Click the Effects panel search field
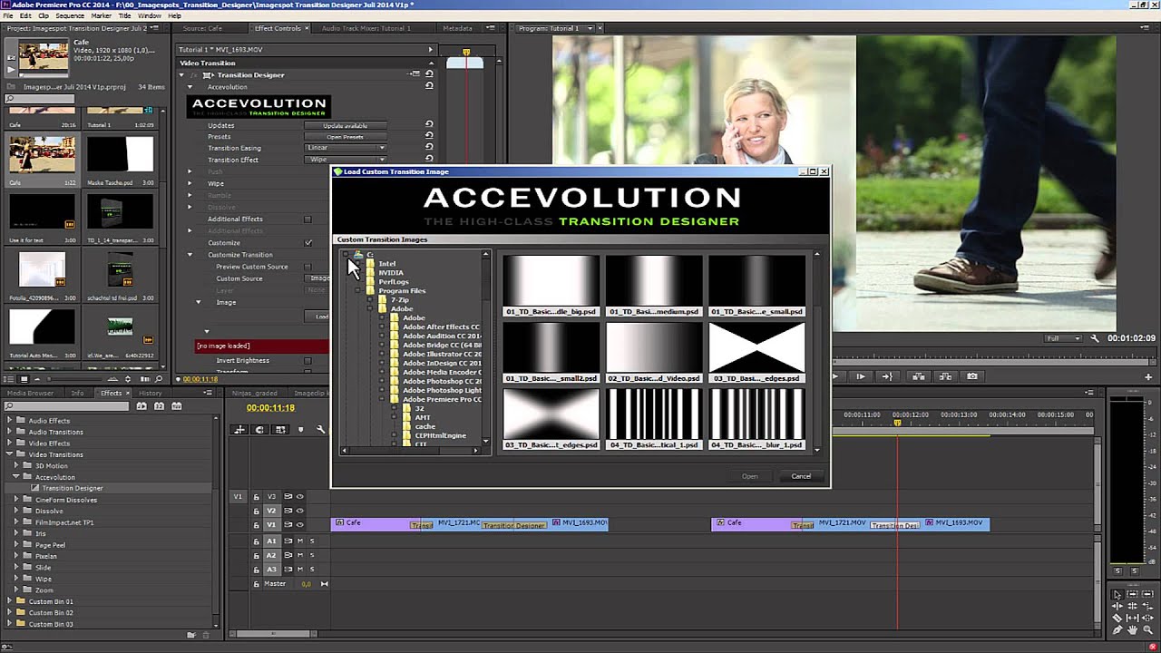1161x653 pixels. 66,406
